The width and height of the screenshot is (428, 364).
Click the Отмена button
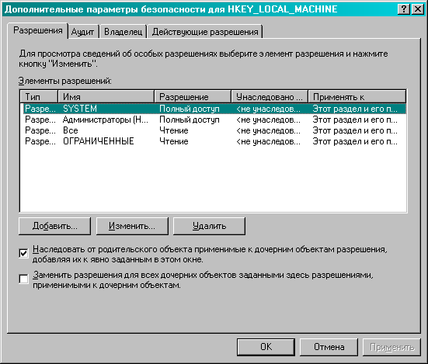click(329, 347)
